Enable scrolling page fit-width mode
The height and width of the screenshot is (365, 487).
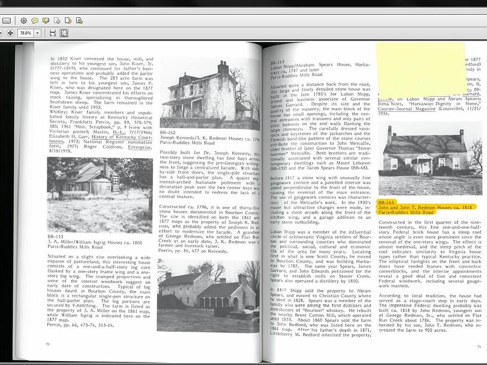pos(53,33)
